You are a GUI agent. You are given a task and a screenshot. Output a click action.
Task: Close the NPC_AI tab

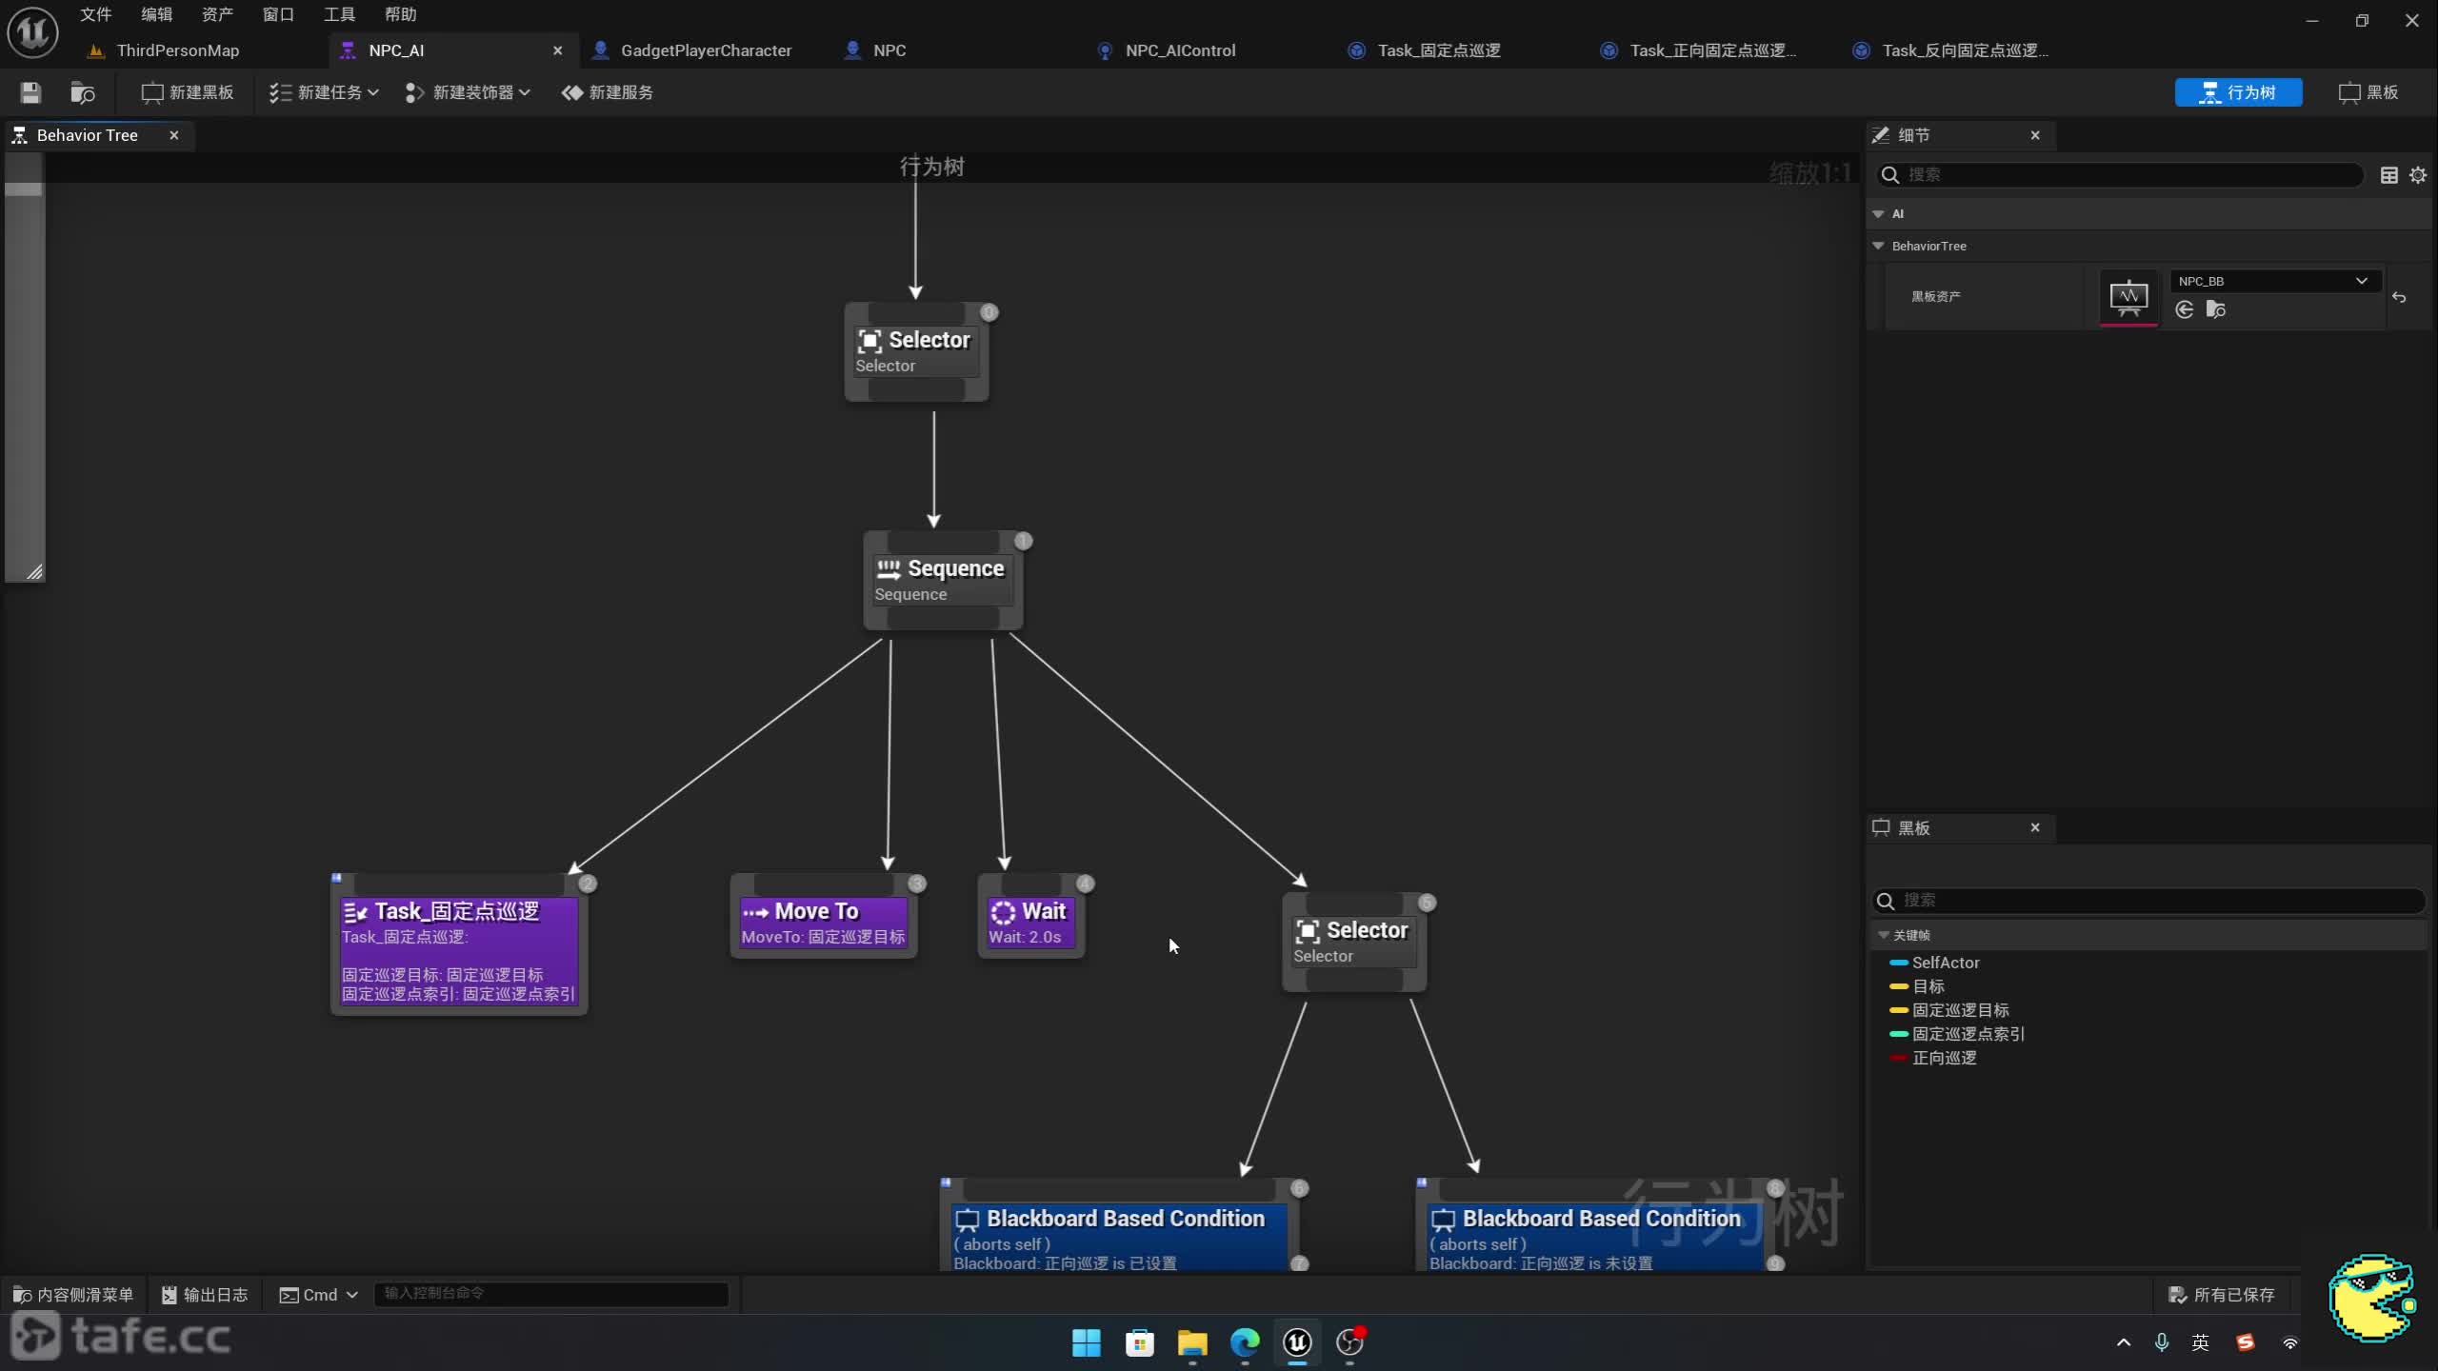558,50
